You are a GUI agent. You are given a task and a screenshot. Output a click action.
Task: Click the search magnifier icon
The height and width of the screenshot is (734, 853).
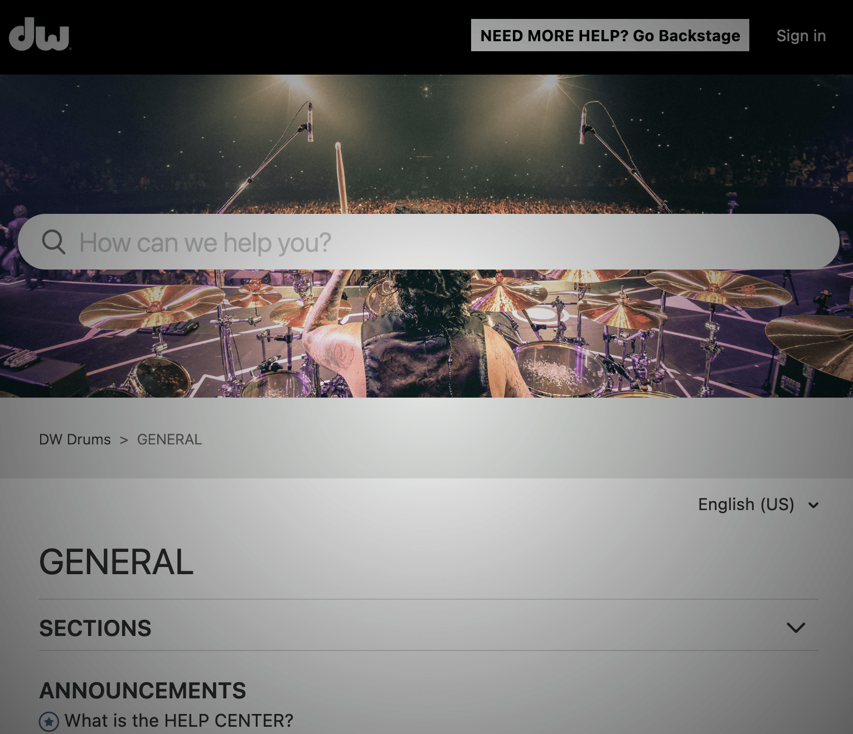tap(54, 242)
